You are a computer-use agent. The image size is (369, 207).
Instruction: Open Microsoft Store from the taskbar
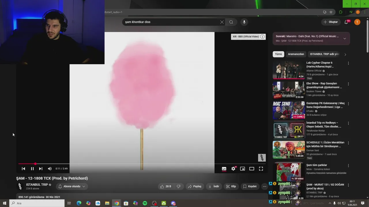coord(126,203)
